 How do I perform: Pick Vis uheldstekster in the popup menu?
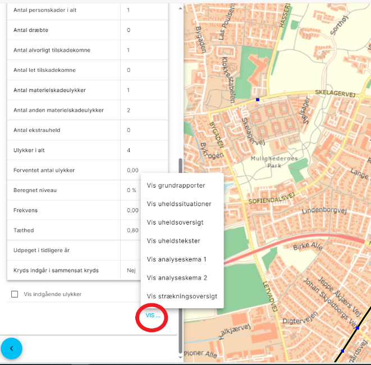(x=173, y=241)
